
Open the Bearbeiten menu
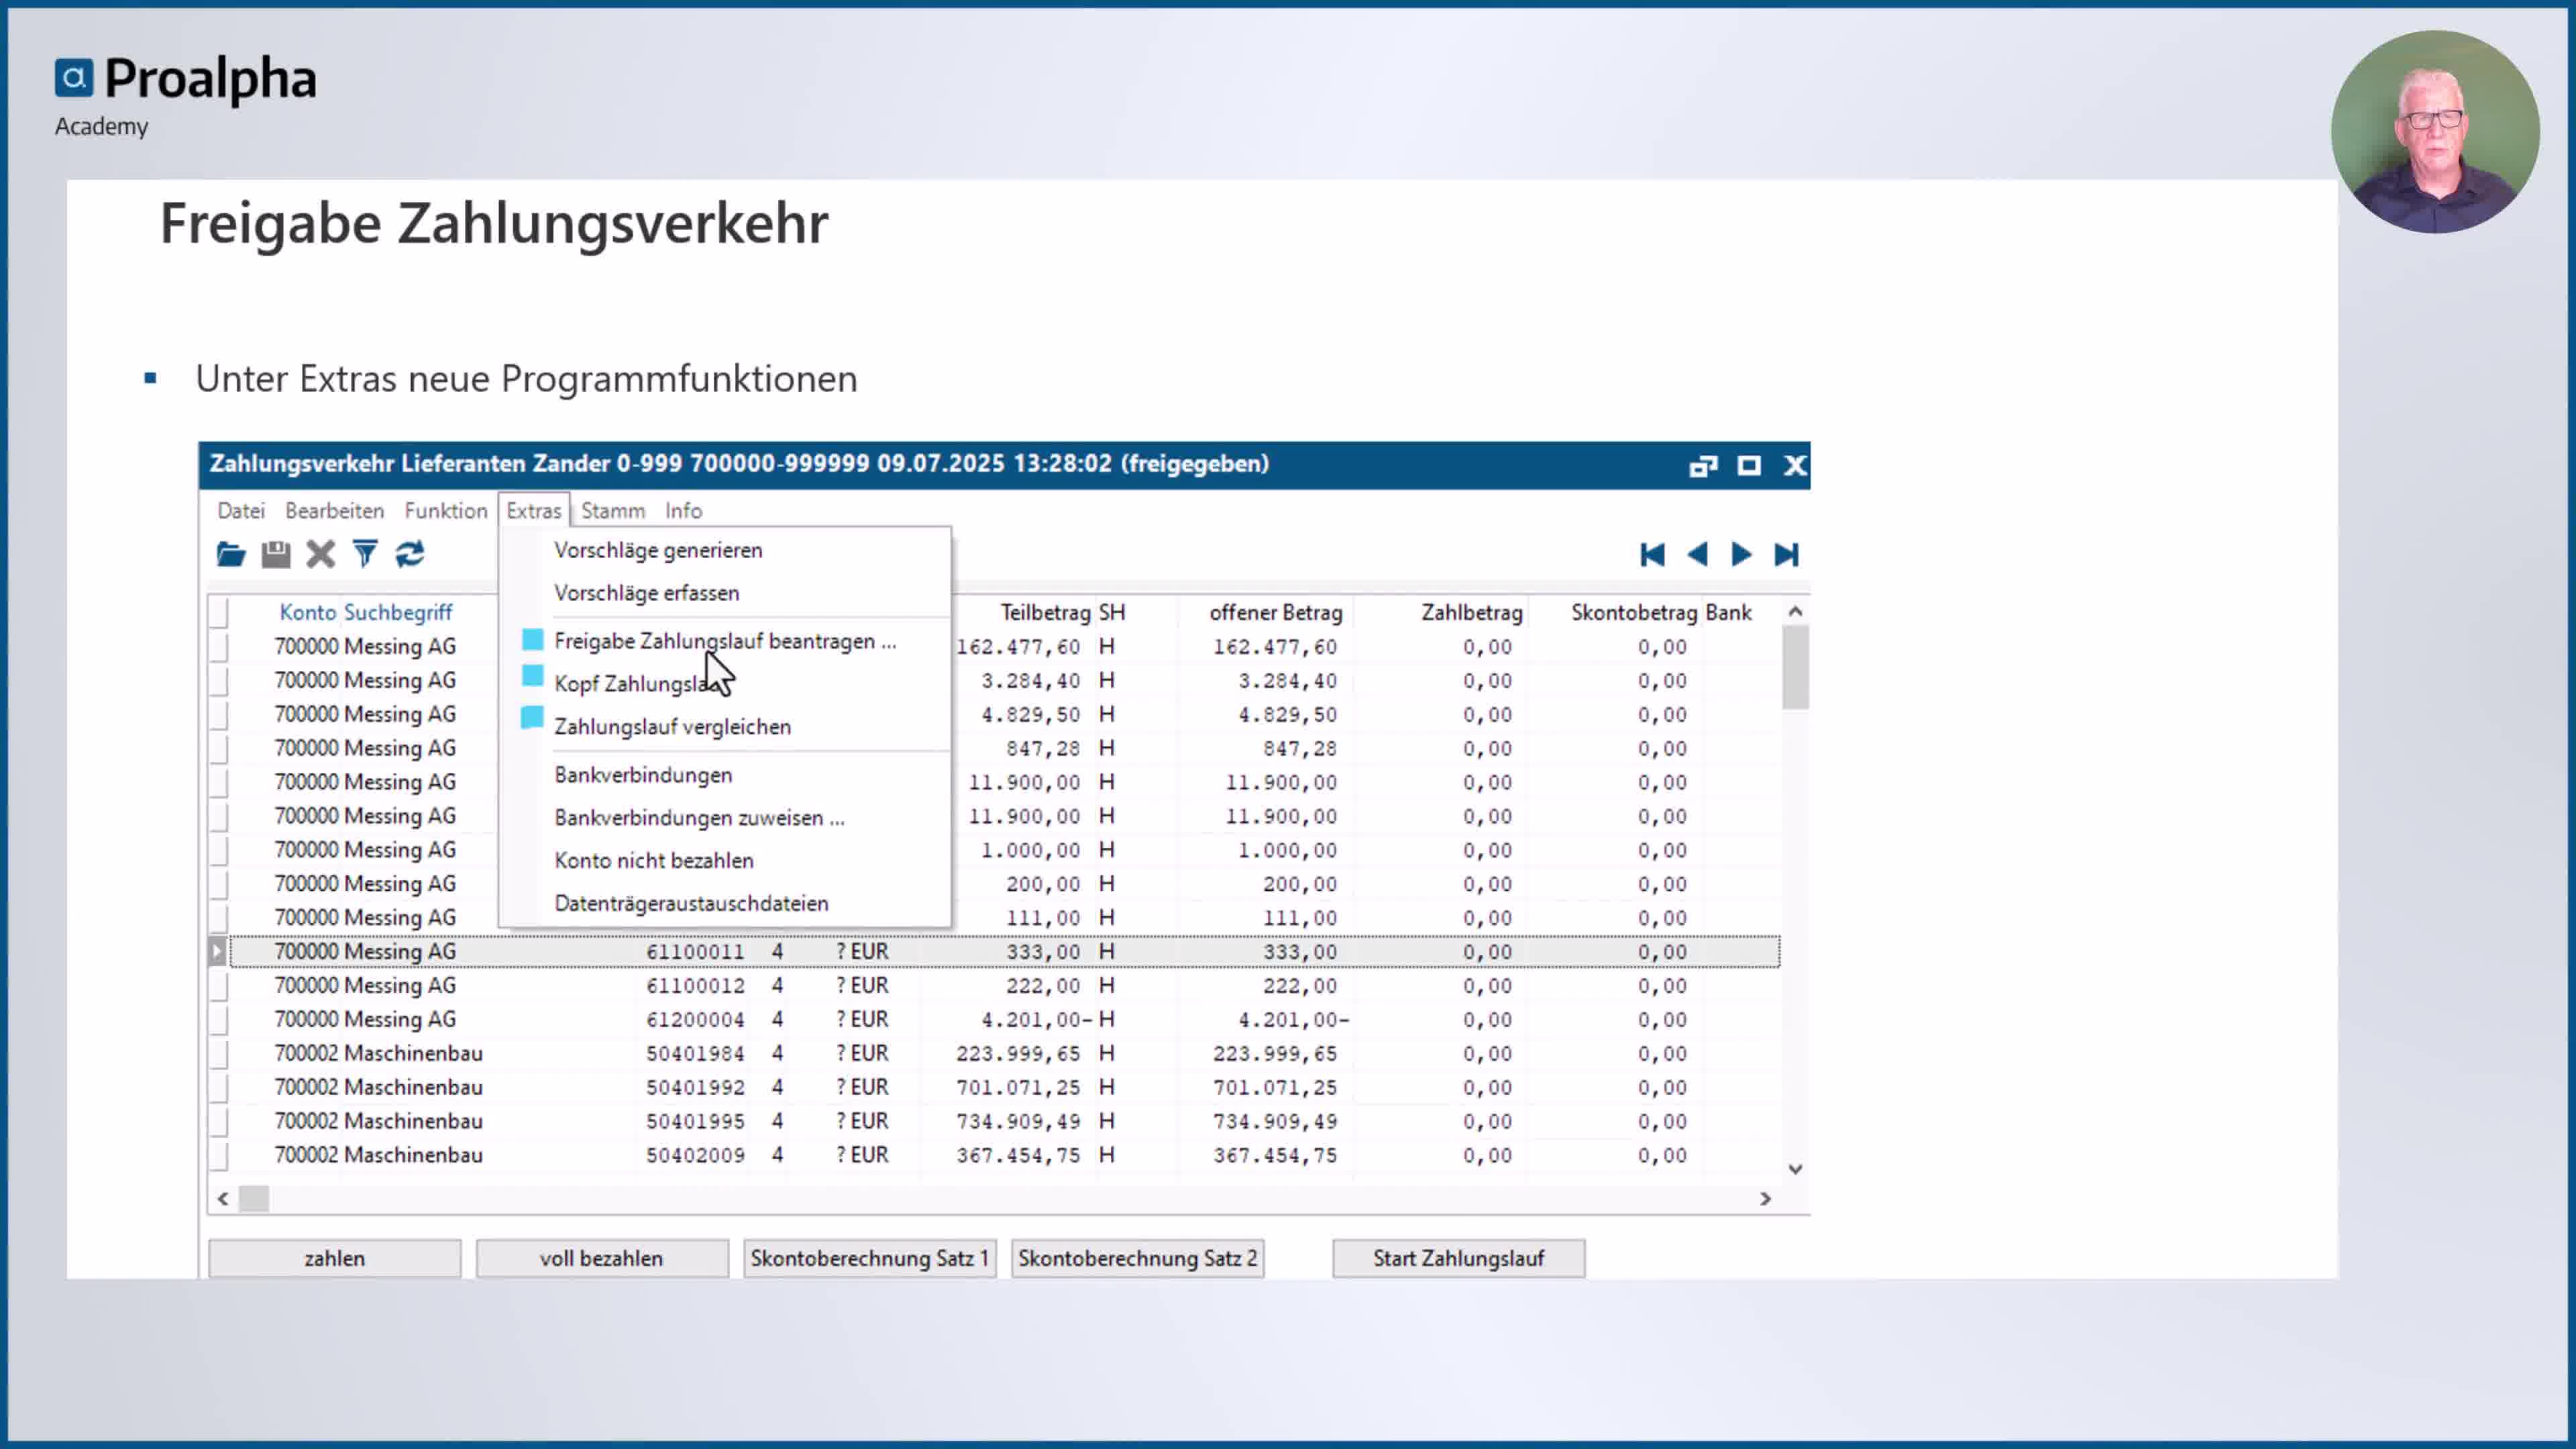point(334,511)
